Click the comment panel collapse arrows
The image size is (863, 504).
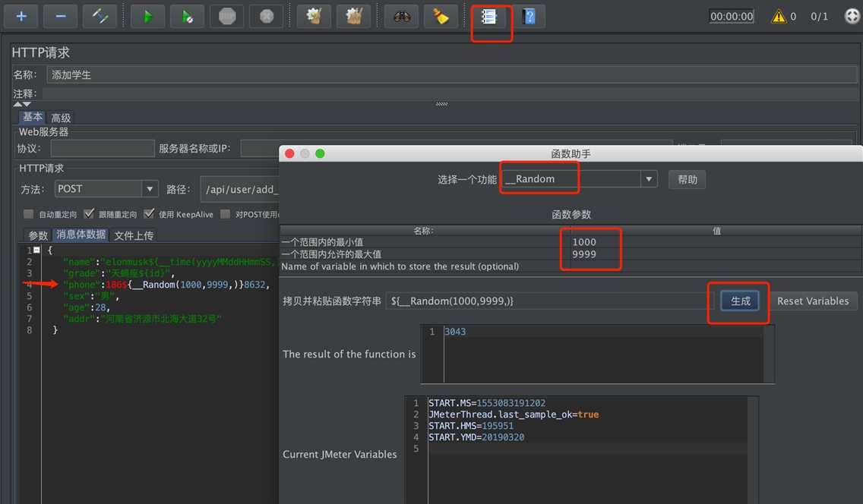click(22, 104)
